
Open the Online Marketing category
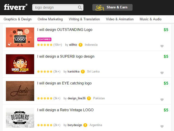[x=50, y=19]
